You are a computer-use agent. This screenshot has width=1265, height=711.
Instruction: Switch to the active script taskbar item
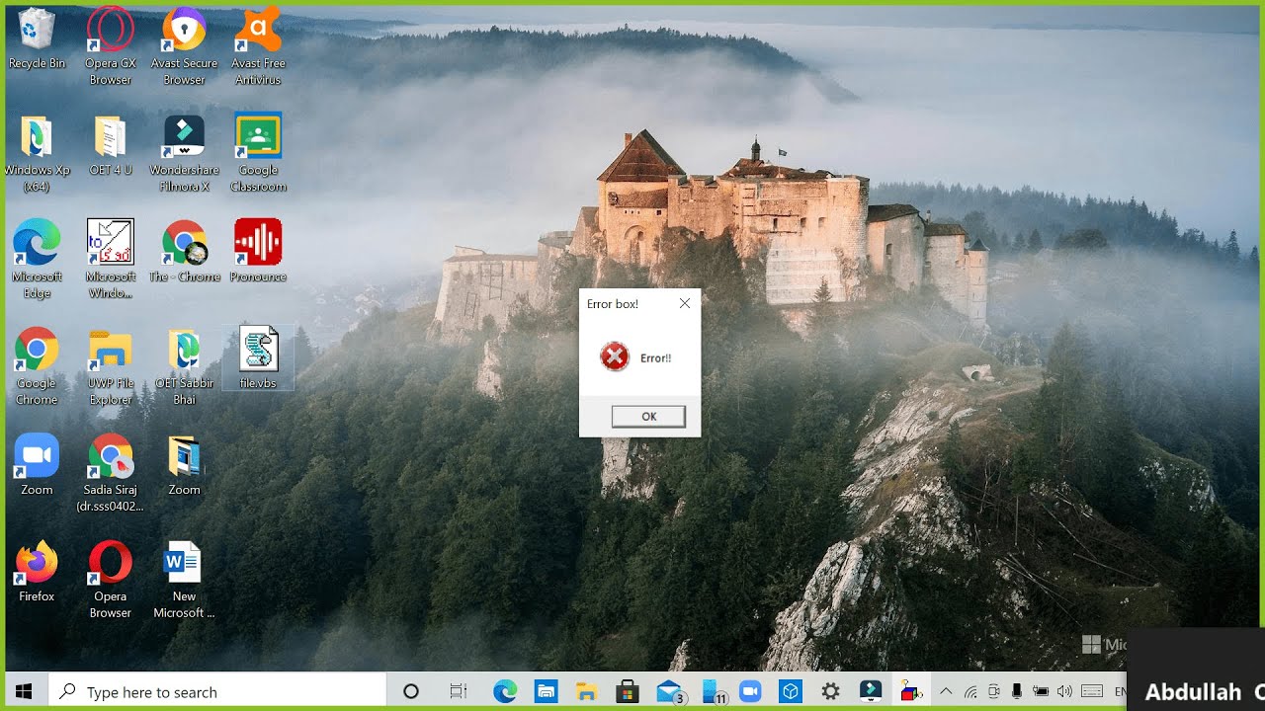coord(911,692)
